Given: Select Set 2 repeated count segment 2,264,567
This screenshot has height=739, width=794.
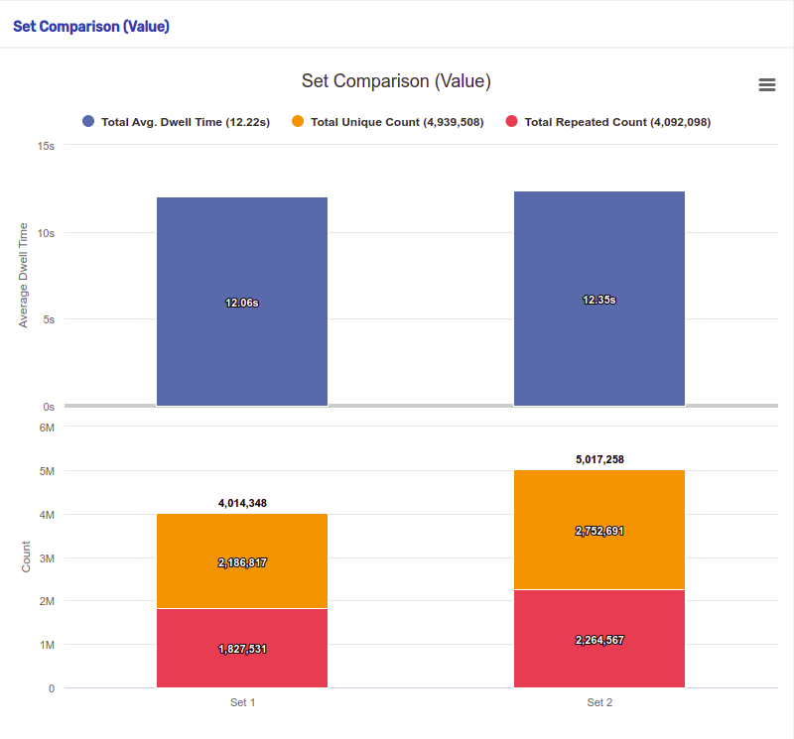Looking at the screenshot, I should [599, 639].
